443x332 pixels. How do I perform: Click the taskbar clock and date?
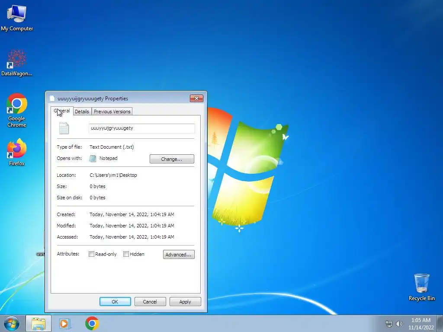click(x=421, y=324)
